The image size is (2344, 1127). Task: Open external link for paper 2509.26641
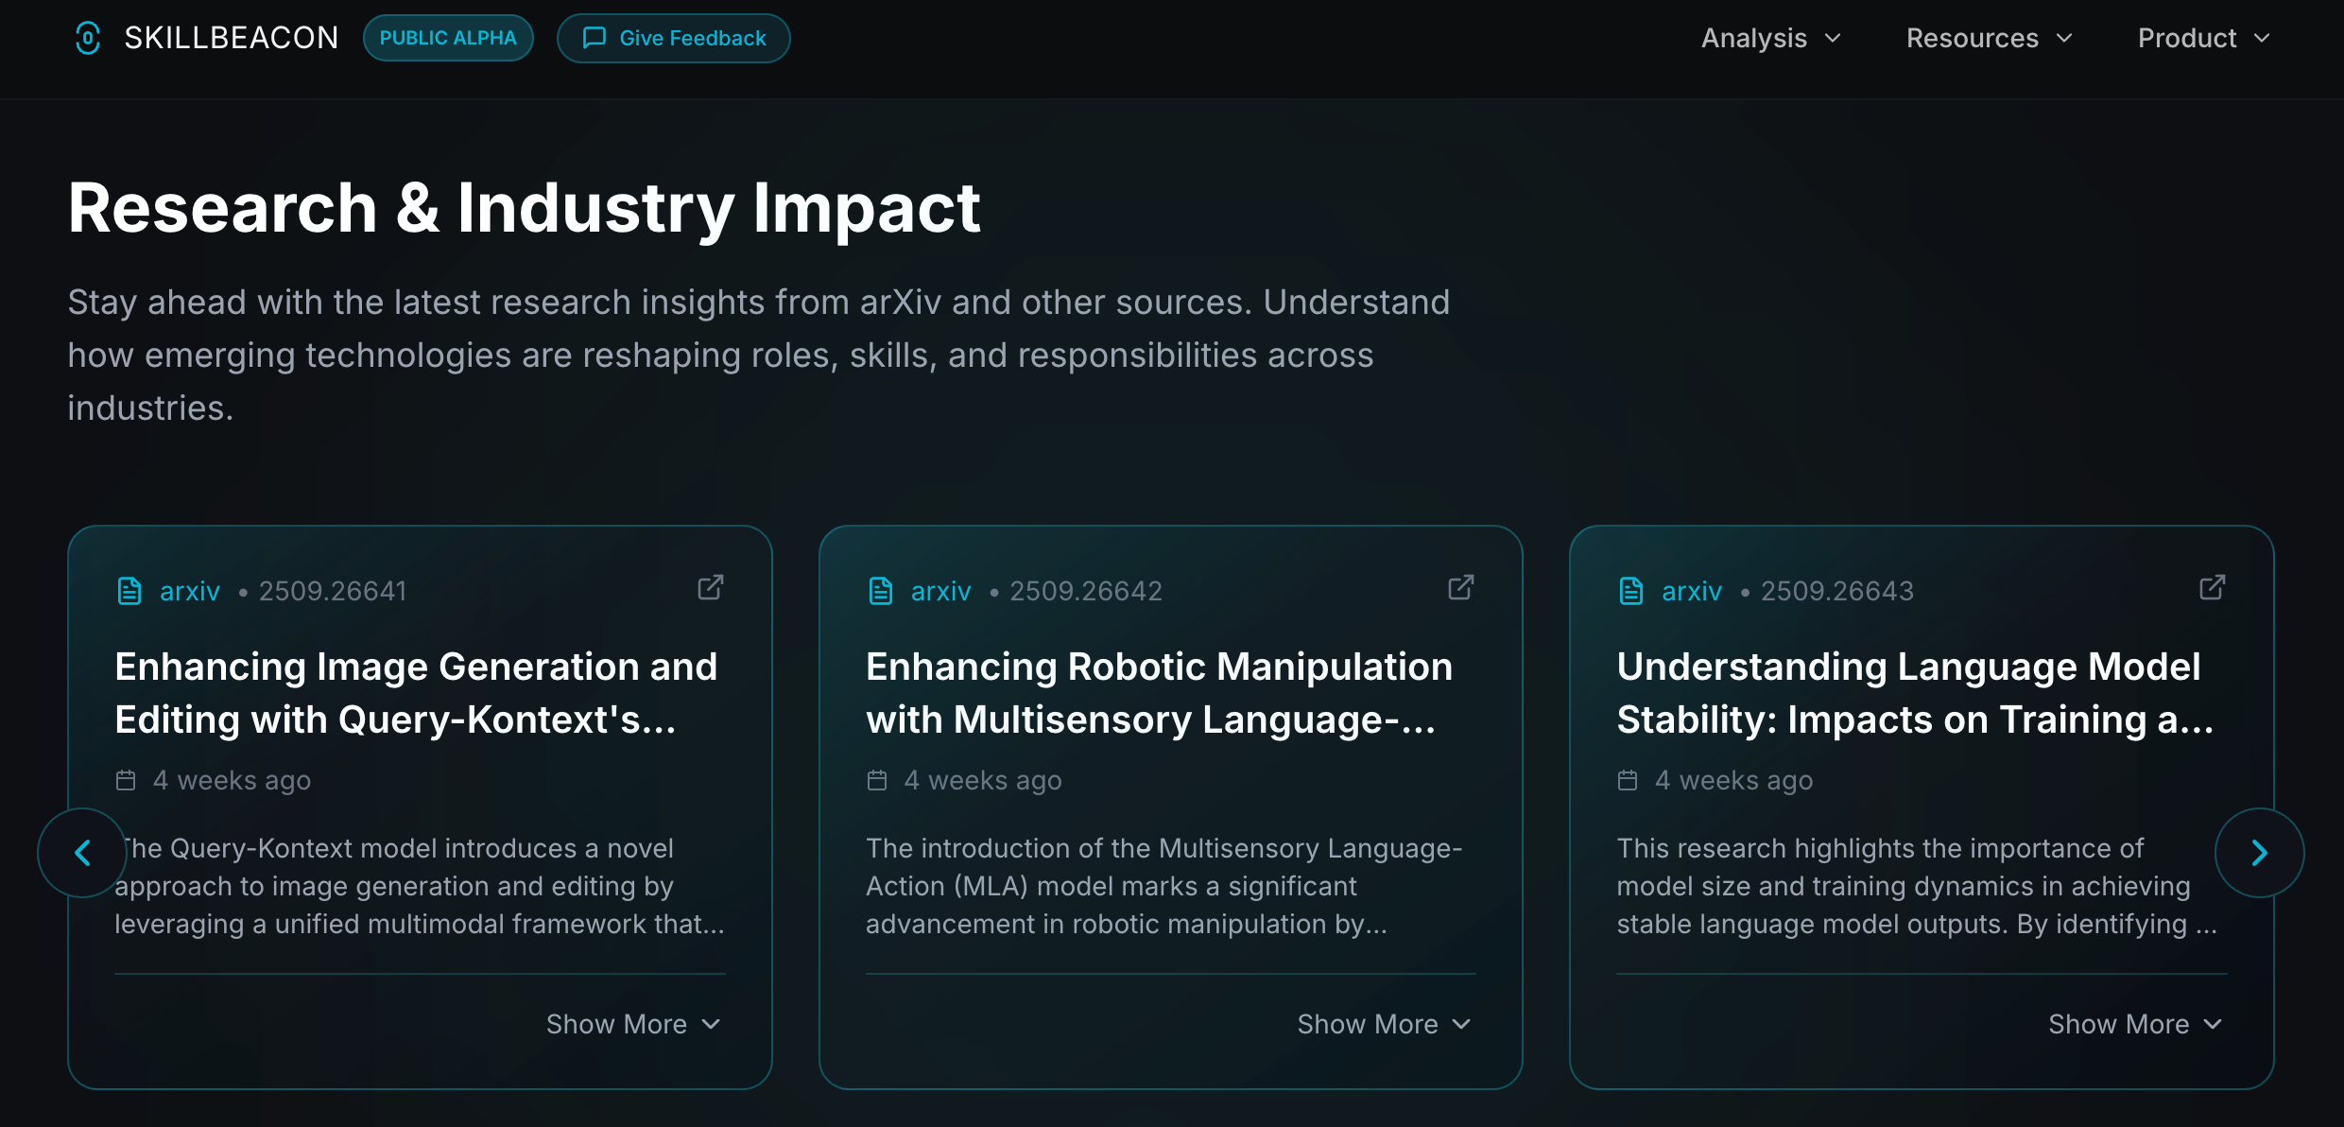click(x=710, y=588)
